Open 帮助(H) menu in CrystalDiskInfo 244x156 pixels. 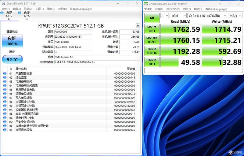point(63,9)
